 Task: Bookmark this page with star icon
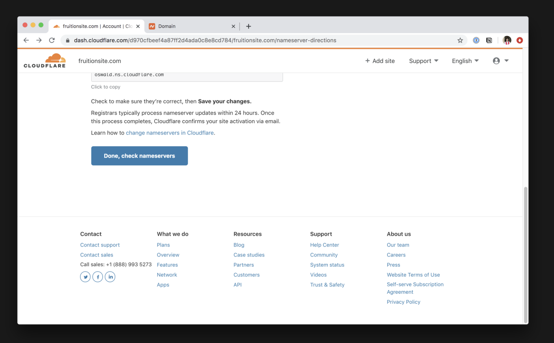tap(460, 40)
